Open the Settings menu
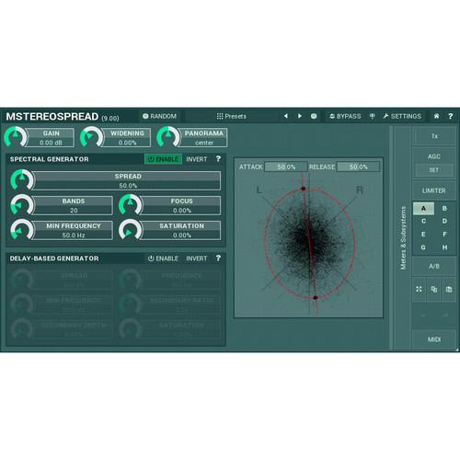Screen dimensions: 460x460 [402, 116]
